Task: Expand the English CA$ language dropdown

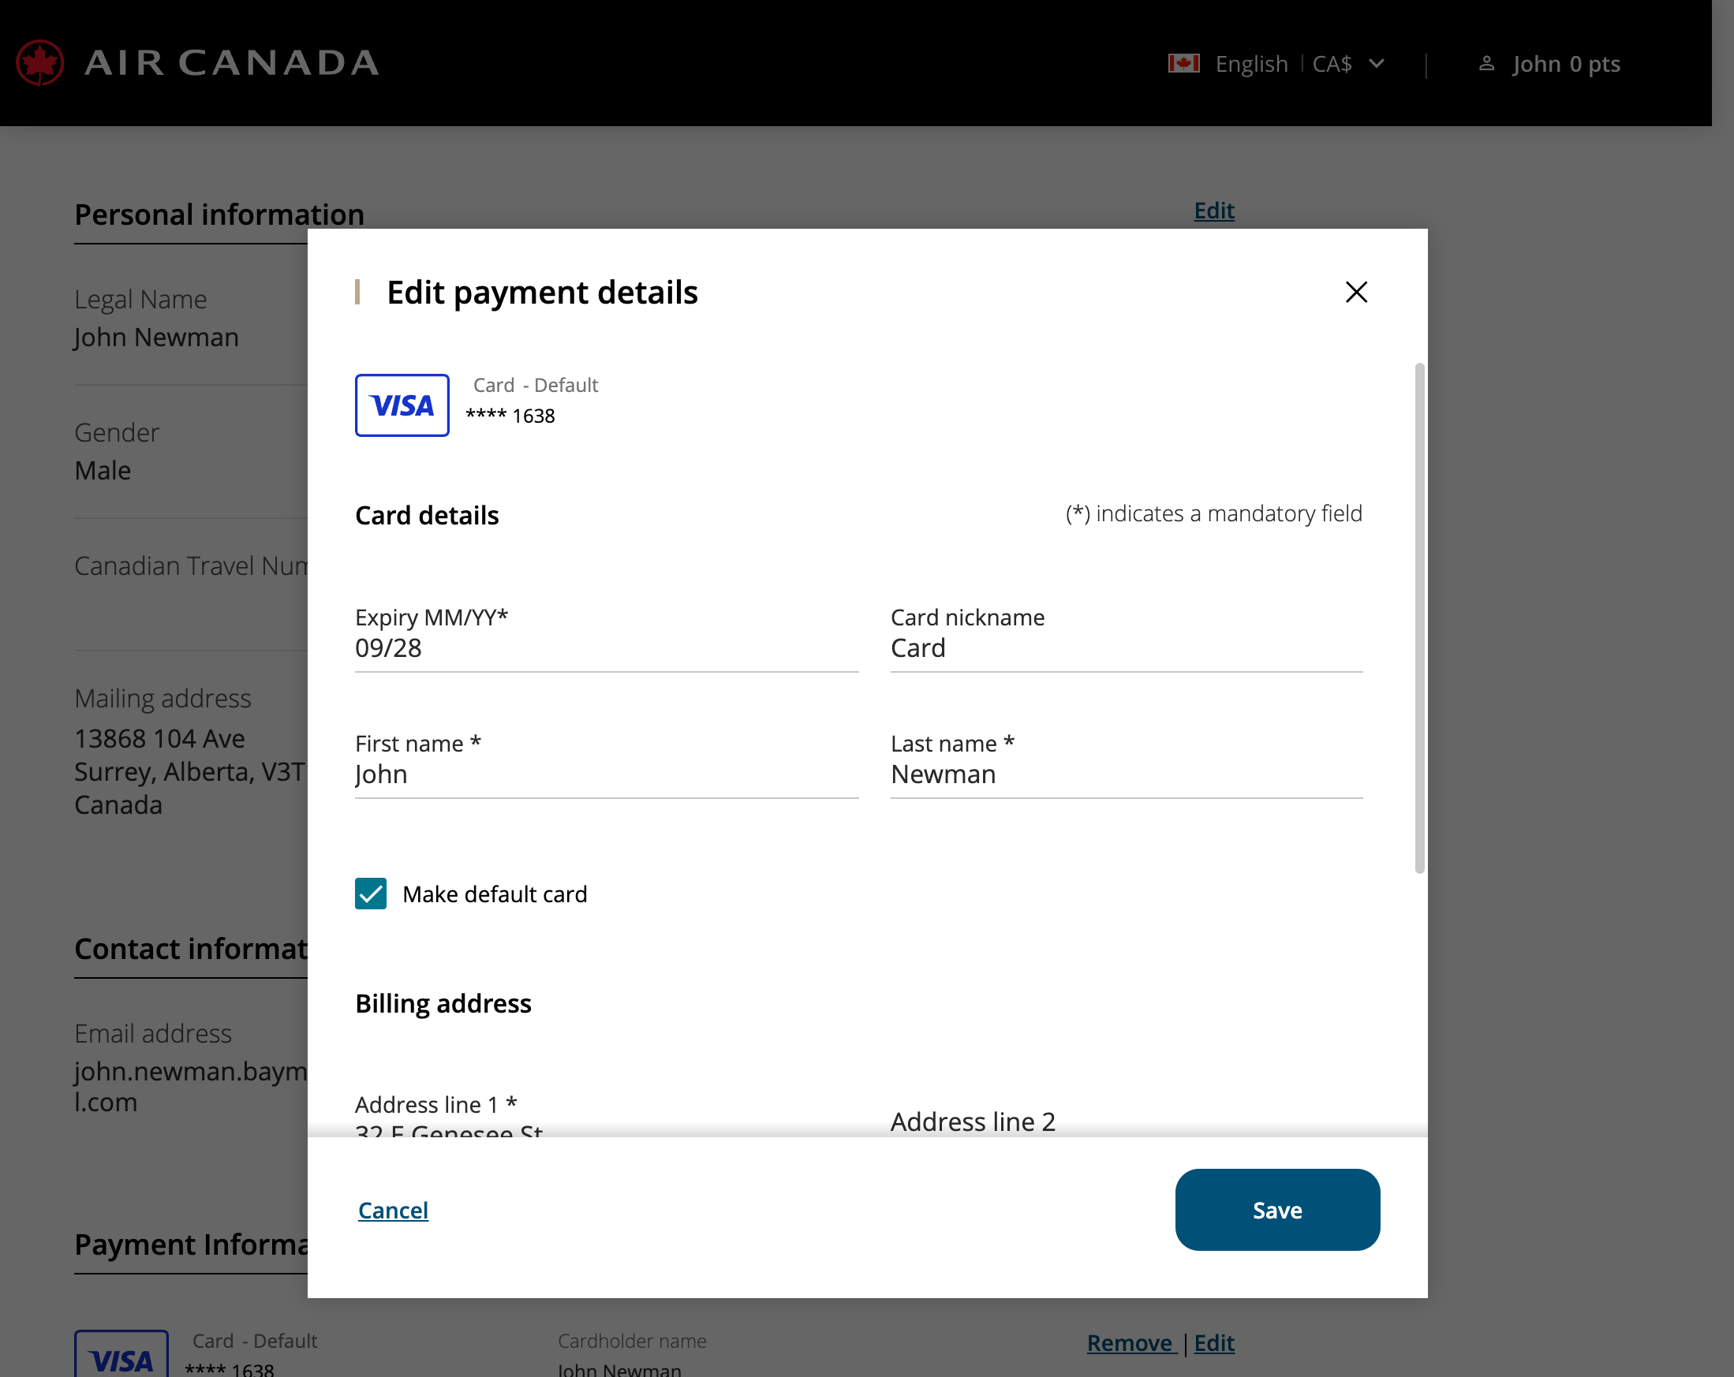Action: coord(1375,64)
